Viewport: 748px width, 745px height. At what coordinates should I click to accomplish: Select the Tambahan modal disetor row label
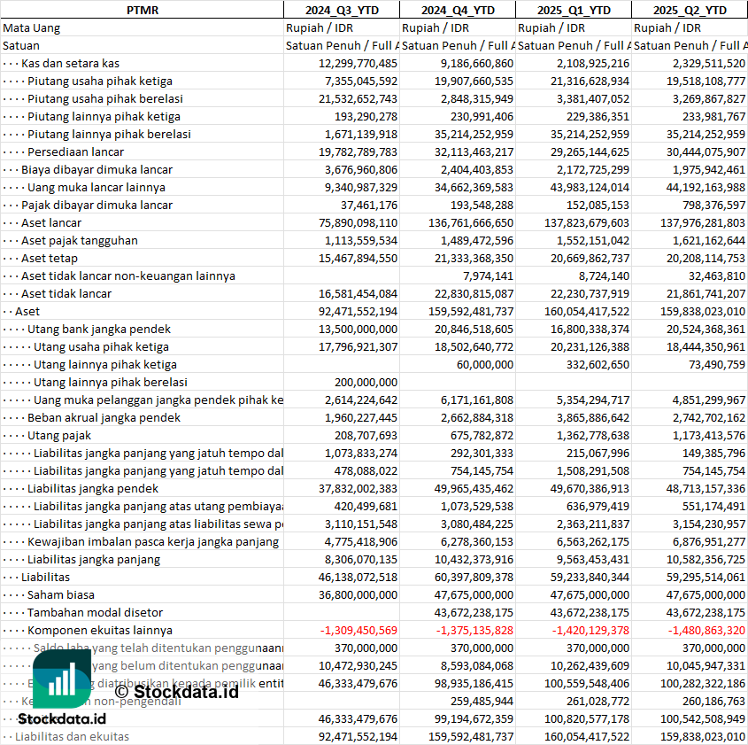(96, 612)
